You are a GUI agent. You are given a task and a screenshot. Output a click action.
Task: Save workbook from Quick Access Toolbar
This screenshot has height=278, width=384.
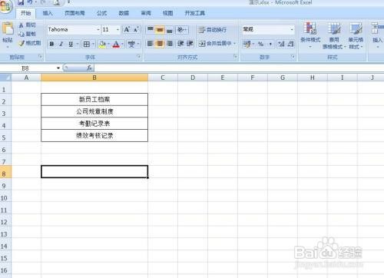[x=21, y=2]
